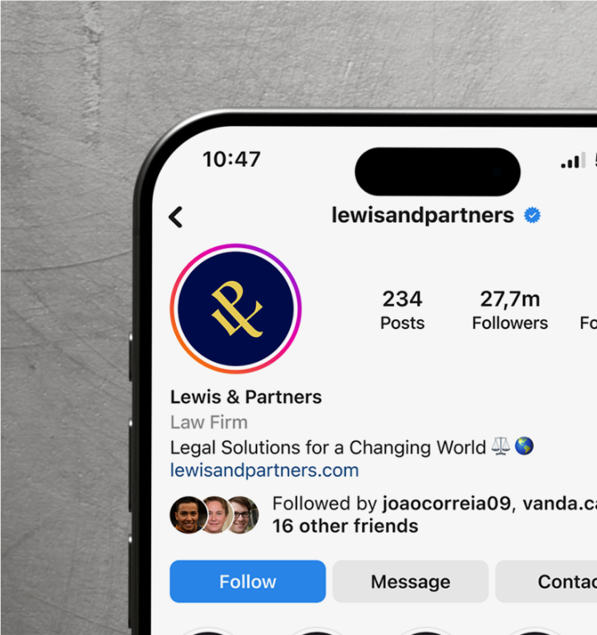Click the cellular signal bars icon
This screenshot has width=597, height=635.
(573, 160)
